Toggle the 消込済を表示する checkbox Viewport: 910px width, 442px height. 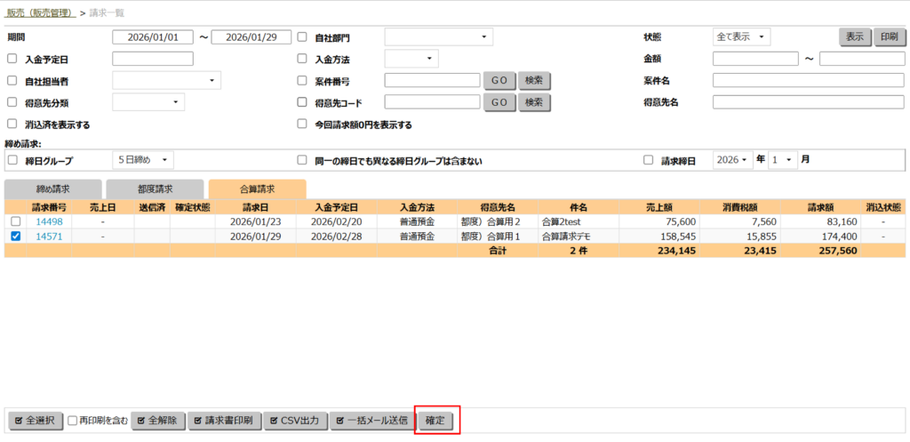(x=12, y=125)
